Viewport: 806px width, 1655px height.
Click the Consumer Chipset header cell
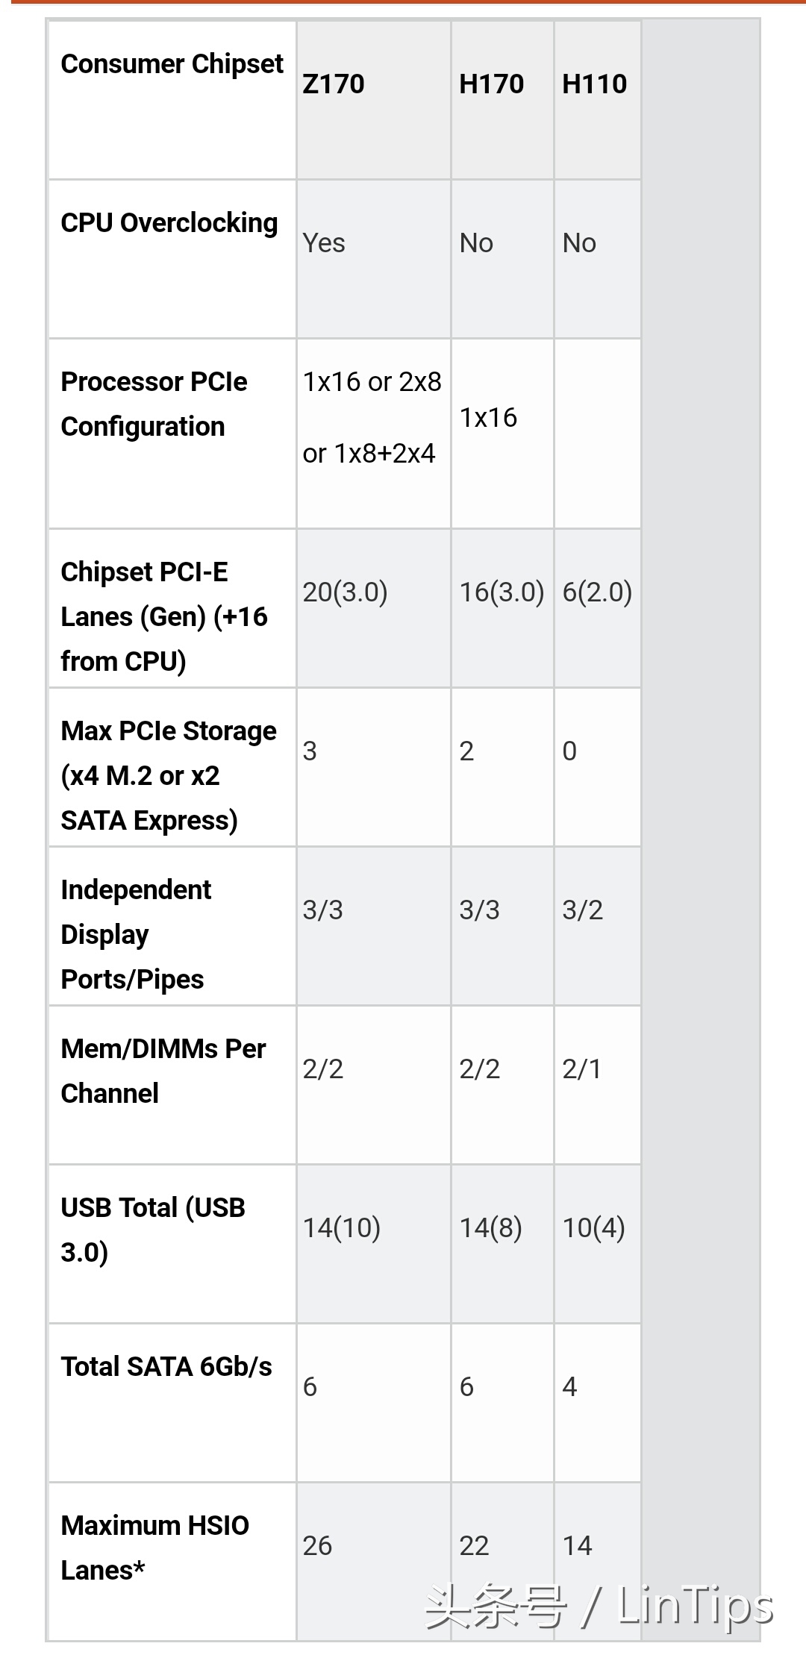(x=172, y=65)
